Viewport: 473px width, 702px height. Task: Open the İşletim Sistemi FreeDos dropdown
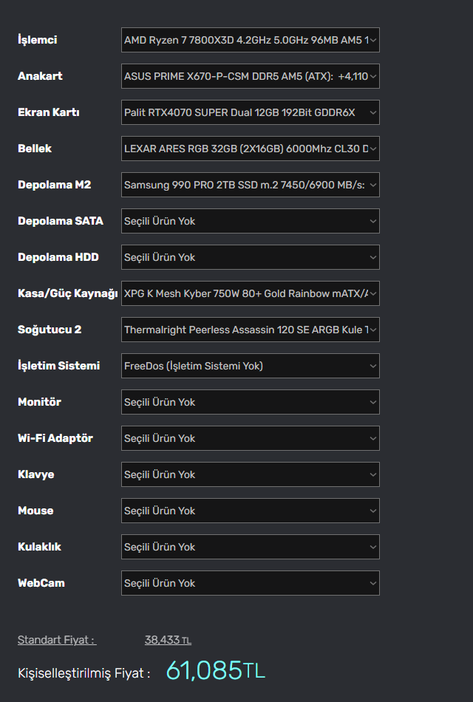pos(250,366)
